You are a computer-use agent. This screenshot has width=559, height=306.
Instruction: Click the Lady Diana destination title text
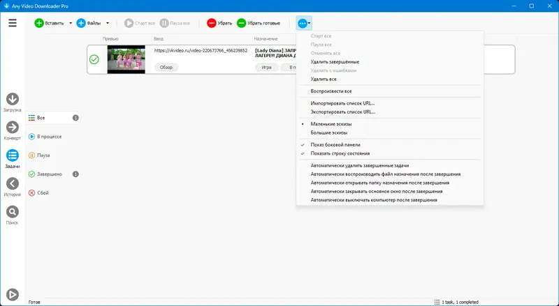(x=275, y=53)
